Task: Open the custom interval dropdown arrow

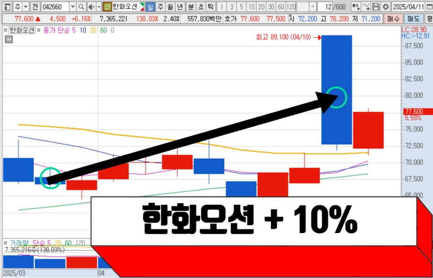Action: click(312, 7)
